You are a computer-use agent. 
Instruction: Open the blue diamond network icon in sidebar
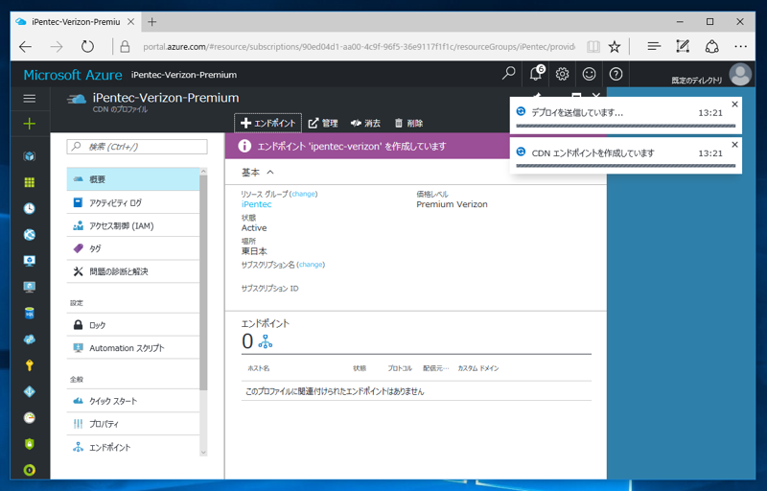point(30,391)
